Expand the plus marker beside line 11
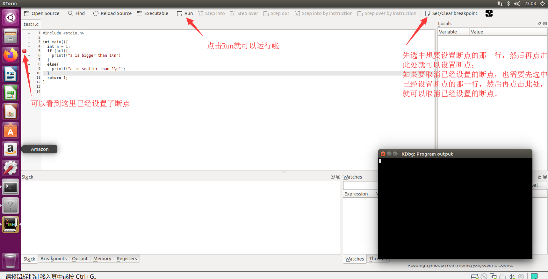This screenshot has width=548, height=279. pyautogui.click(x=29, y=78)
